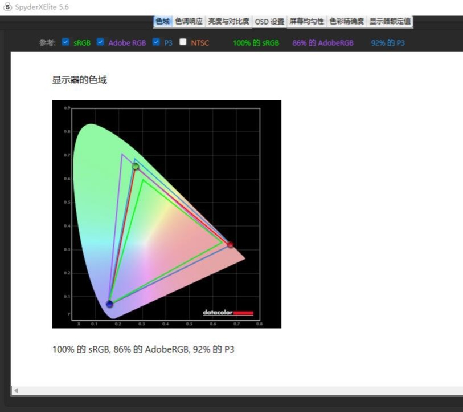The image size is (463, 412).
Task: Select the OSD 设置 tab
Action: (269, 22)
